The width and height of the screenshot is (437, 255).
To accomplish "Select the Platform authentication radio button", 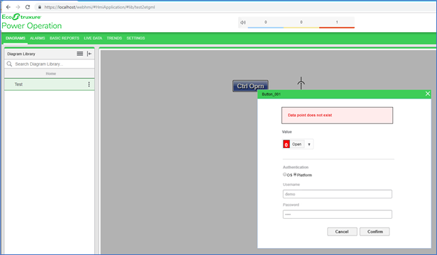I will click(x=295, y=175).
